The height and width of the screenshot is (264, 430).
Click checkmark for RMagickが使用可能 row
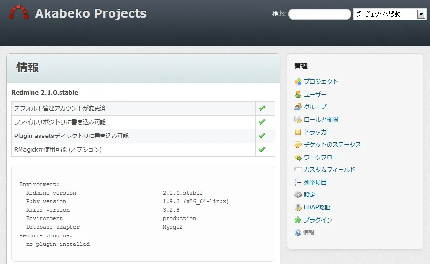click(262, 149)
